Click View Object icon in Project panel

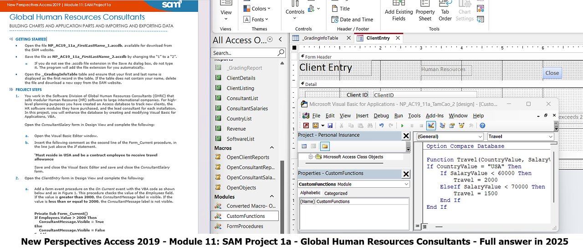click(x=314, y=146)
